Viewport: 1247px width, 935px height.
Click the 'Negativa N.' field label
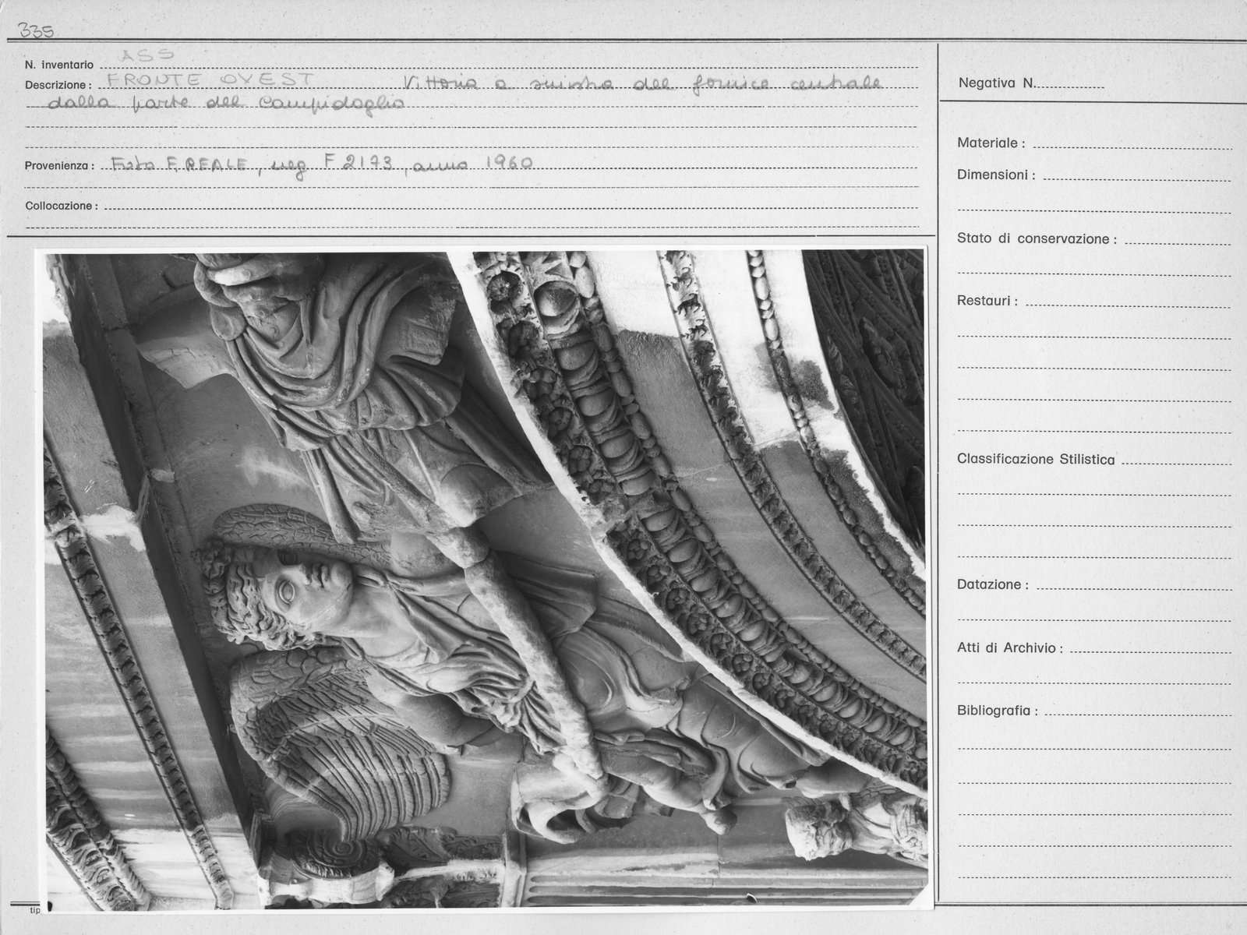point(997,83)
